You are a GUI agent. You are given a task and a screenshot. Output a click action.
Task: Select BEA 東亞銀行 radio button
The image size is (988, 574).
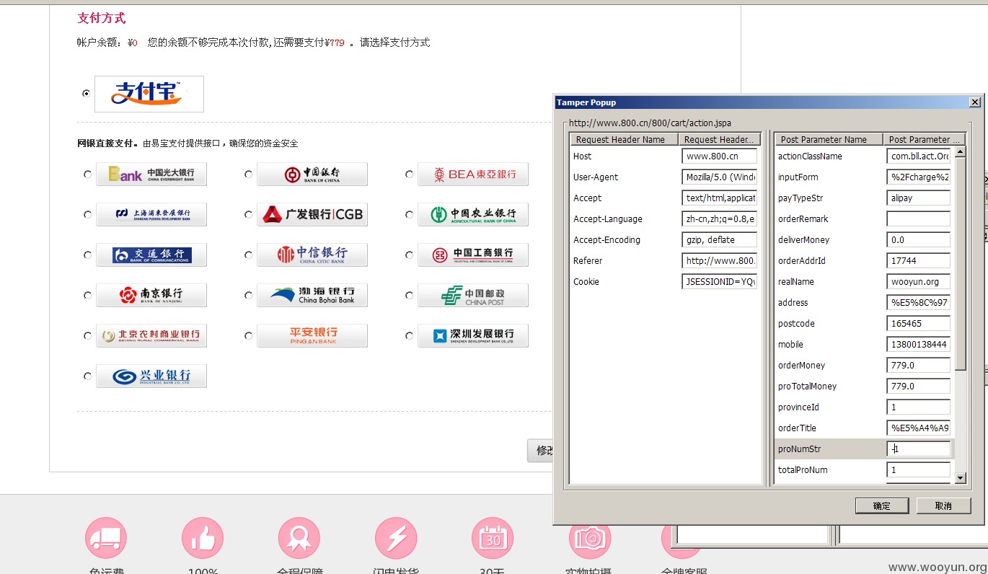point(409,174)
